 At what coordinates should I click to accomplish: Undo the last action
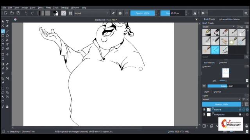26,13
